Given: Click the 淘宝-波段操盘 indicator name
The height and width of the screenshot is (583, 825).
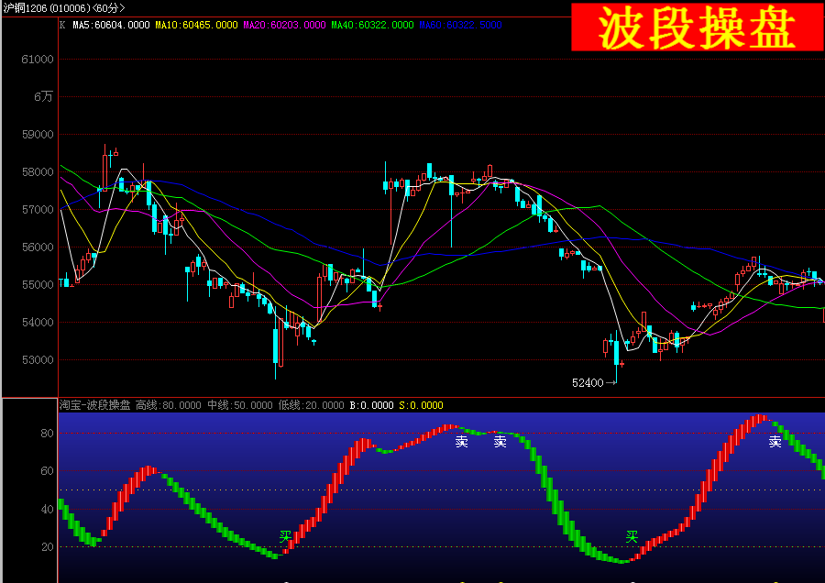Looking at the screenshot, I should [x=94, y=405].
